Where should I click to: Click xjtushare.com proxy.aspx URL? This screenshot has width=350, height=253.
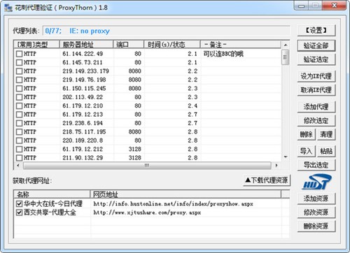tap(147, 212)
